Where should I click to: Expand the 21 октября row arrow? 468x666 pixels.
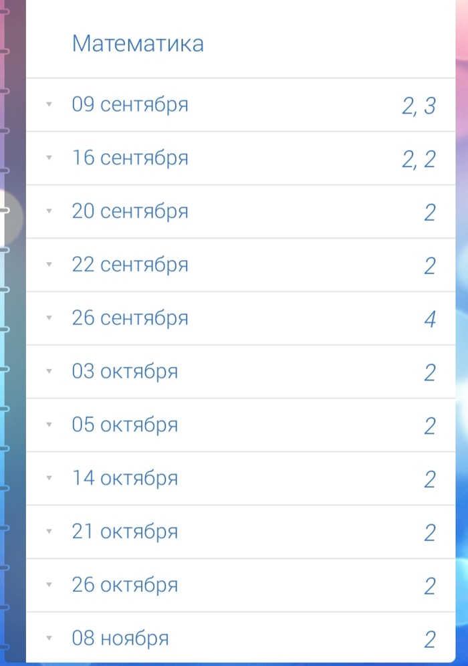pos(49,532)
